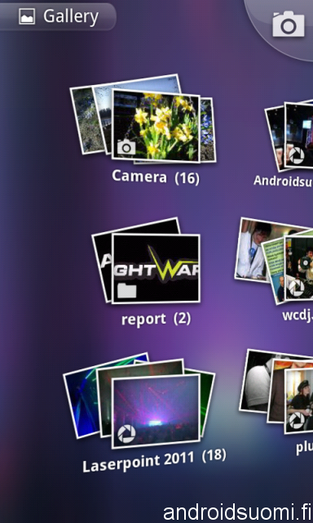Click Picasa badge on bottom-right album stack
The height and width of the screenshot is (523, 313).
coord(297,421)
